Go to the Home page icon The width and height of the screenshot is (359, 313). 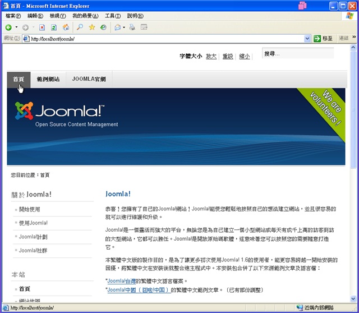(x=66, y=27)
